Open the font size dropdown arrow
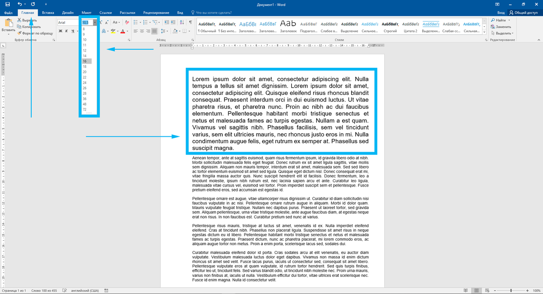543x294 pixels. (x=95, y=22)
